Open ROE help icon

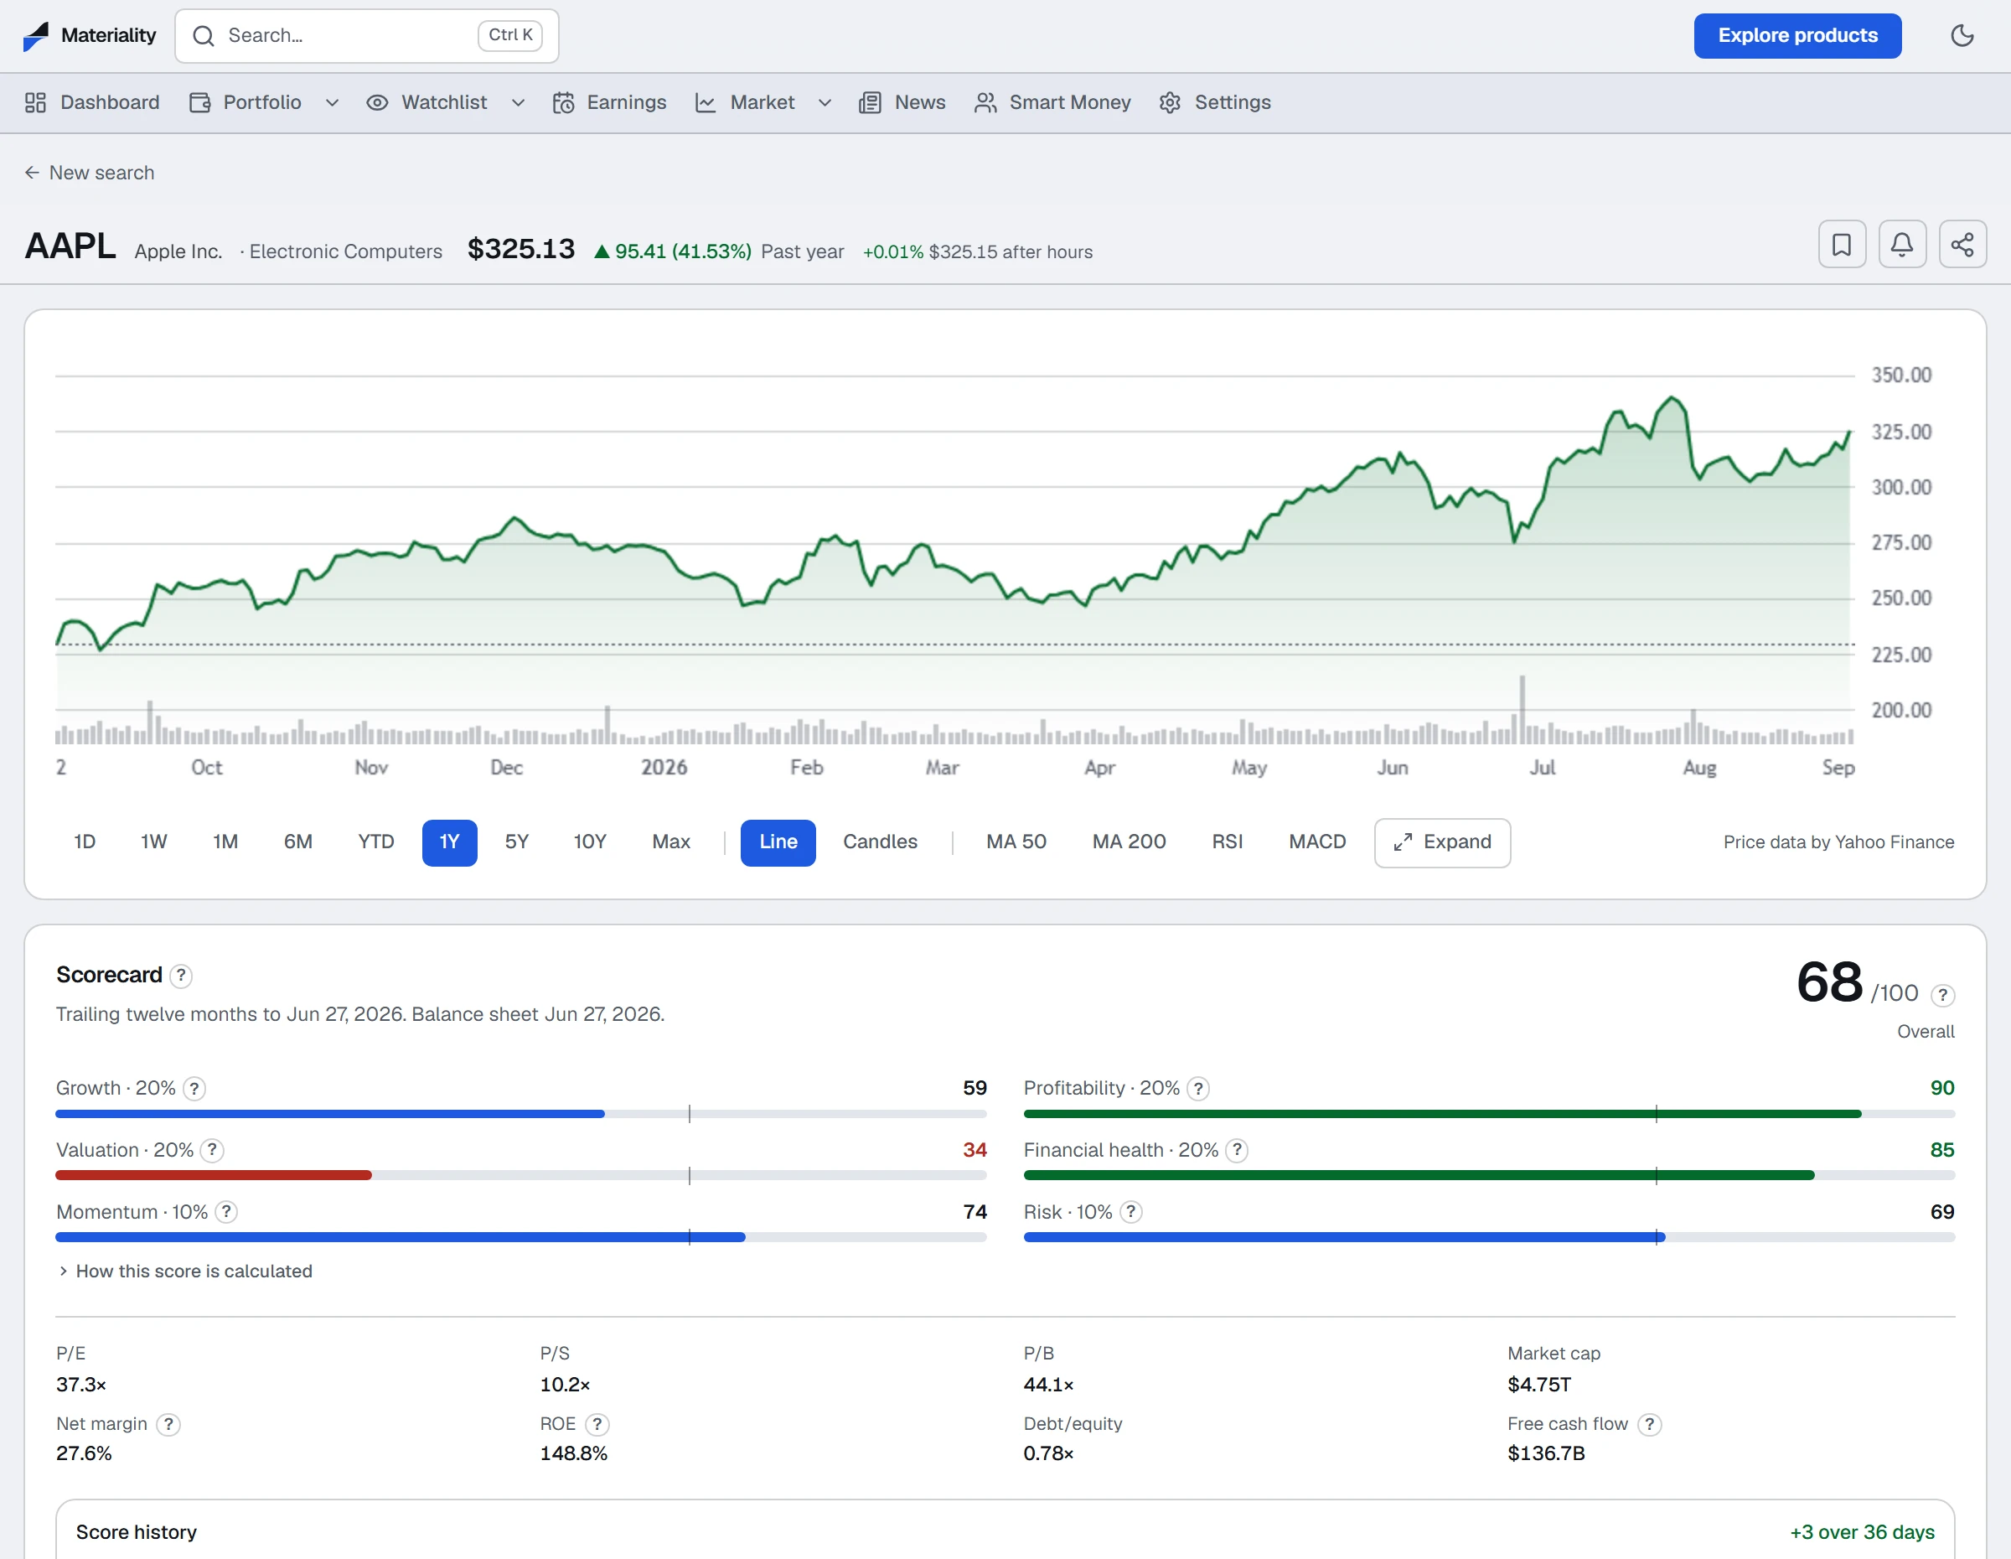(x=597, y=1425)
